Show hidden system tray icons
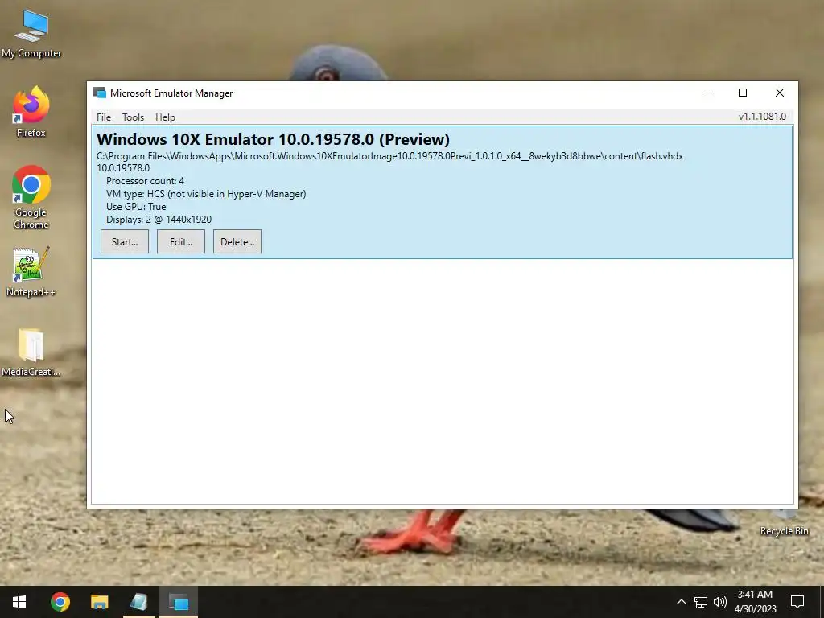Image resolution: width=824 pixels, height=618 pixels. (x=681, y=602)
